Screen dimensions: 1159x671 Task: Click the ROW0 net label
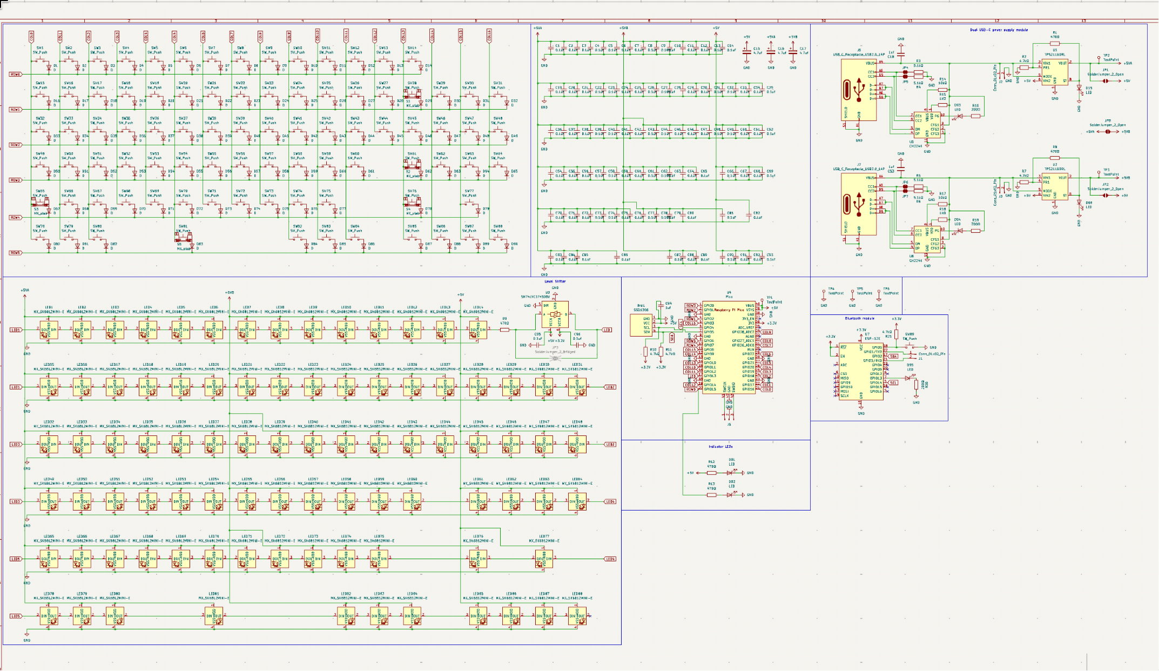click(15, 75)
